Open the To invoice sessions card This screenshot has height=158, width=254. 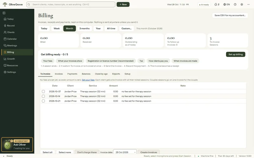coord(228,40)
